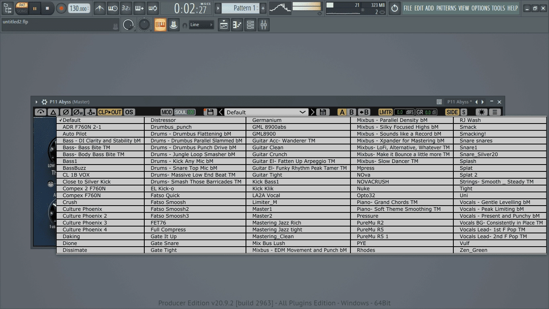
Task: Click the GR 0.0 dB readout
Action: tap(426, 112)
